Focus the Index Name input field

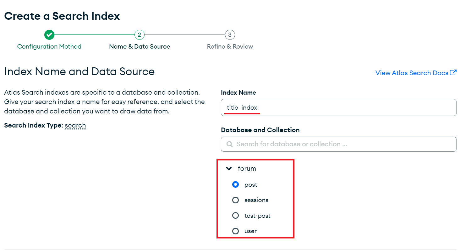tap(338, 108)
